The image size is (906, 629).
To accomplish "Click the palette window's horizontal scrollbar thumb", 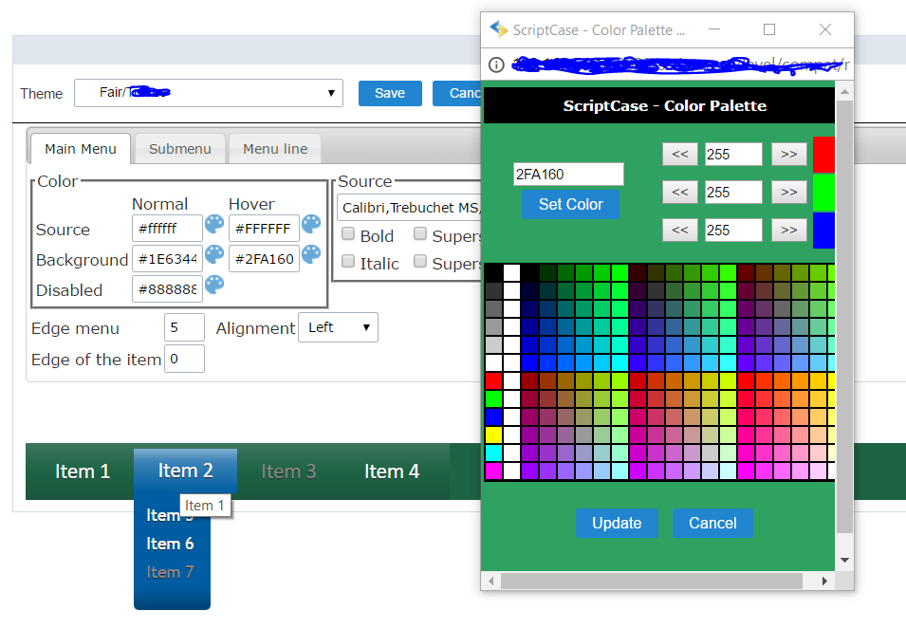I will coord(651,581).
